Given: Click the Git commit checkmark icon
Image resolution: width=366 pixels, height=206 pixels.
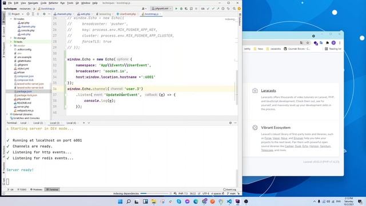Looking at the screenshot, I should [213, 9].
